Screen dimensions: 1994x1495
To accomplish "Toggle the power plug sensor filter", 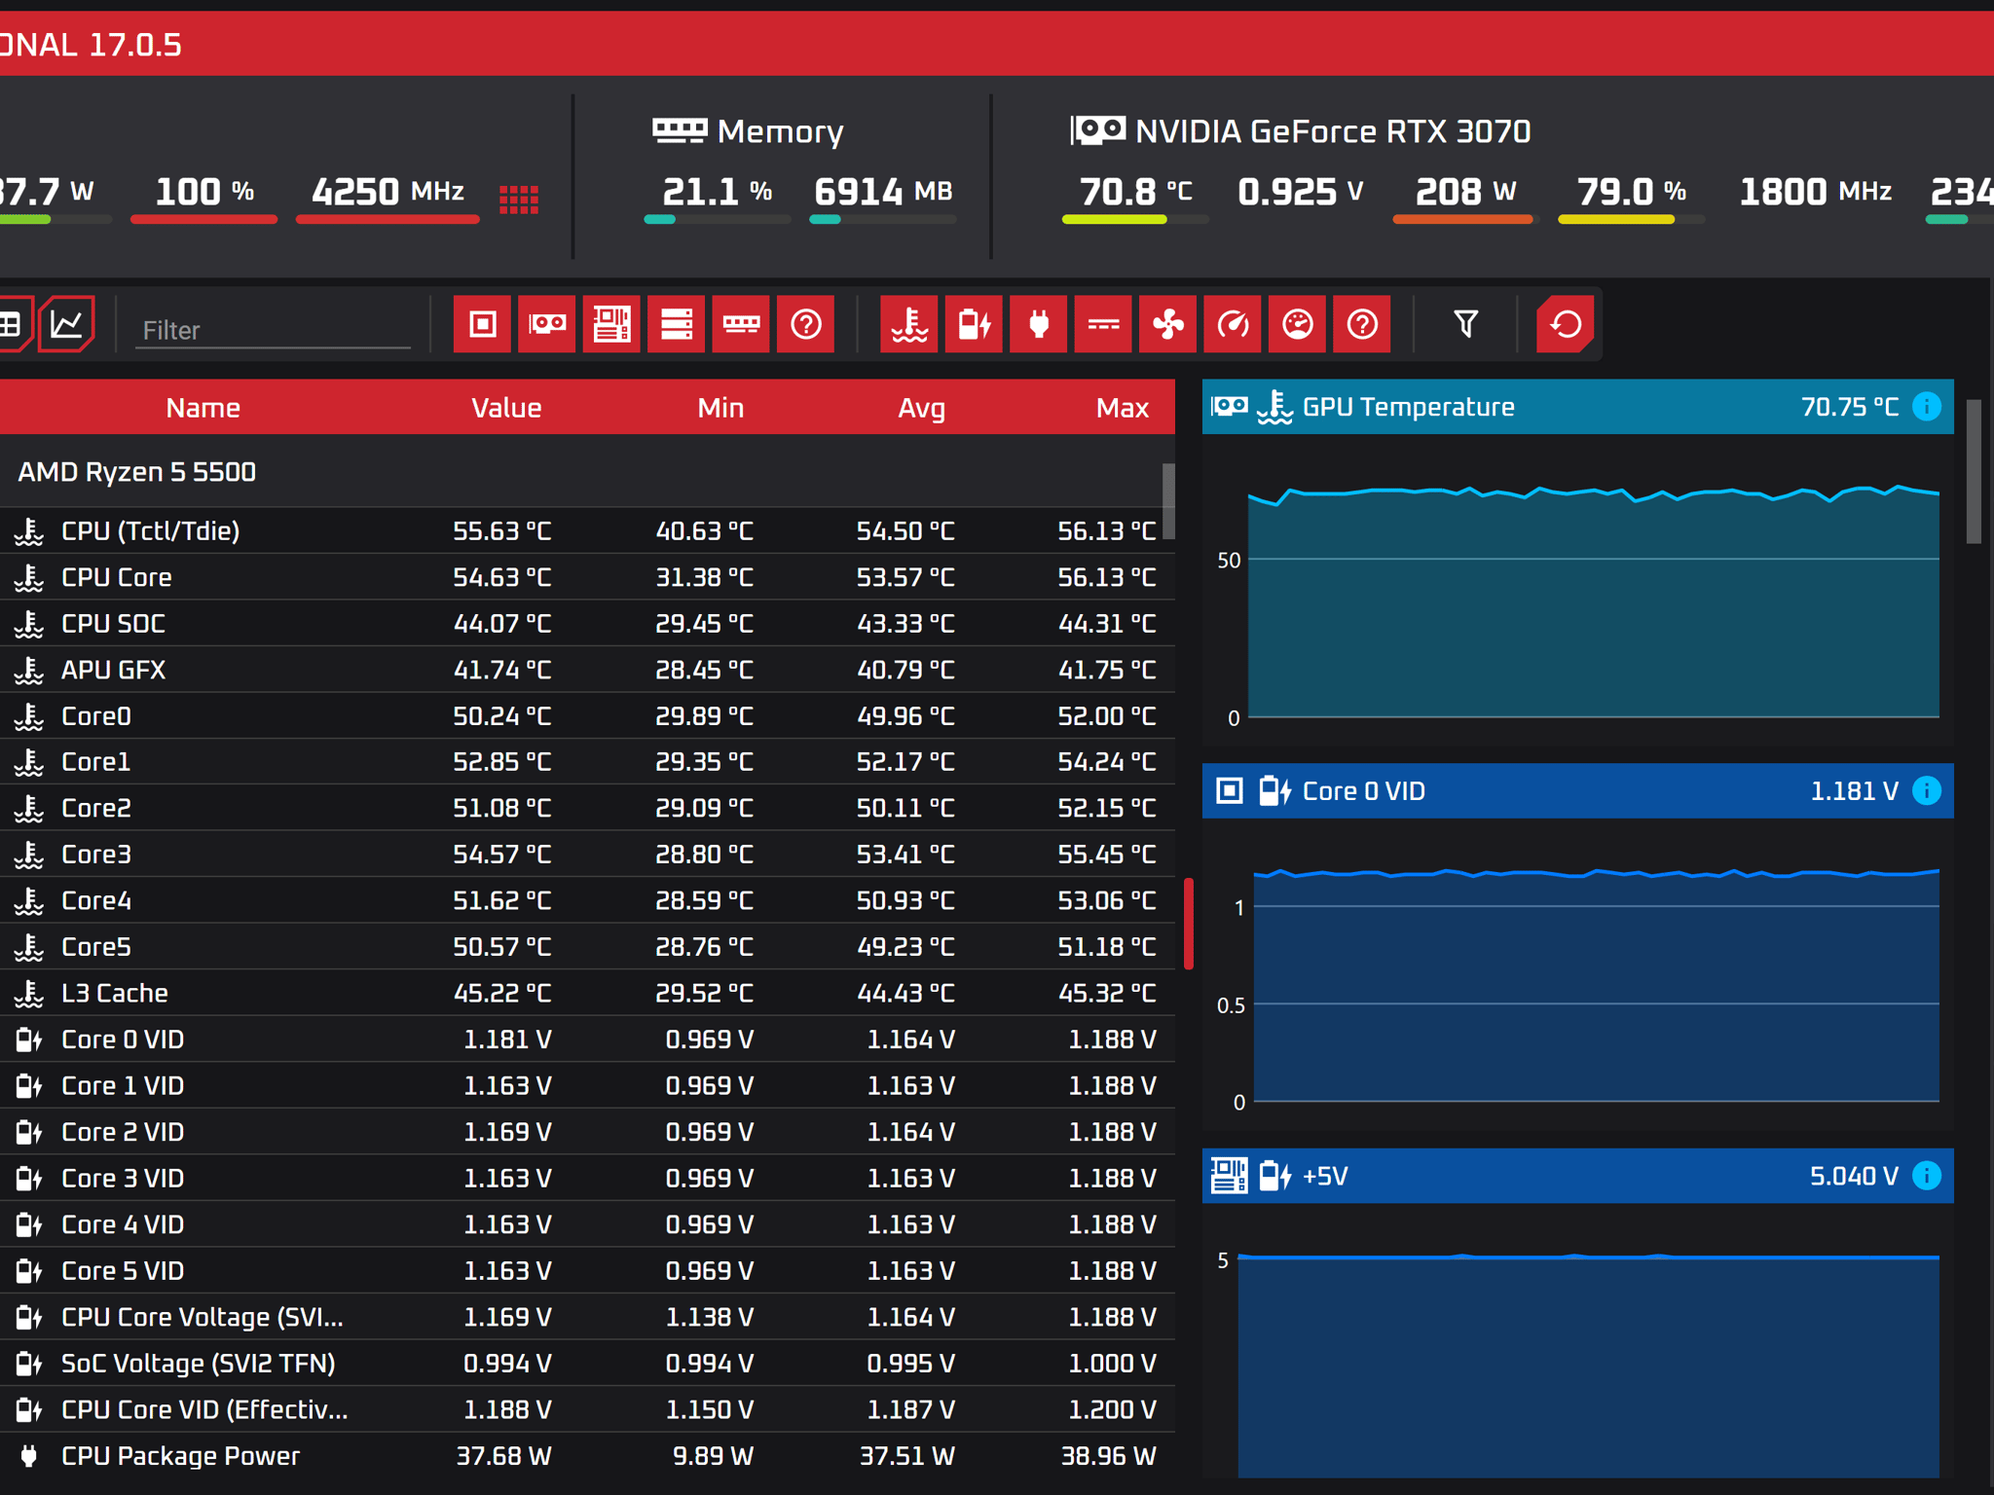I will click(1039, 324).
